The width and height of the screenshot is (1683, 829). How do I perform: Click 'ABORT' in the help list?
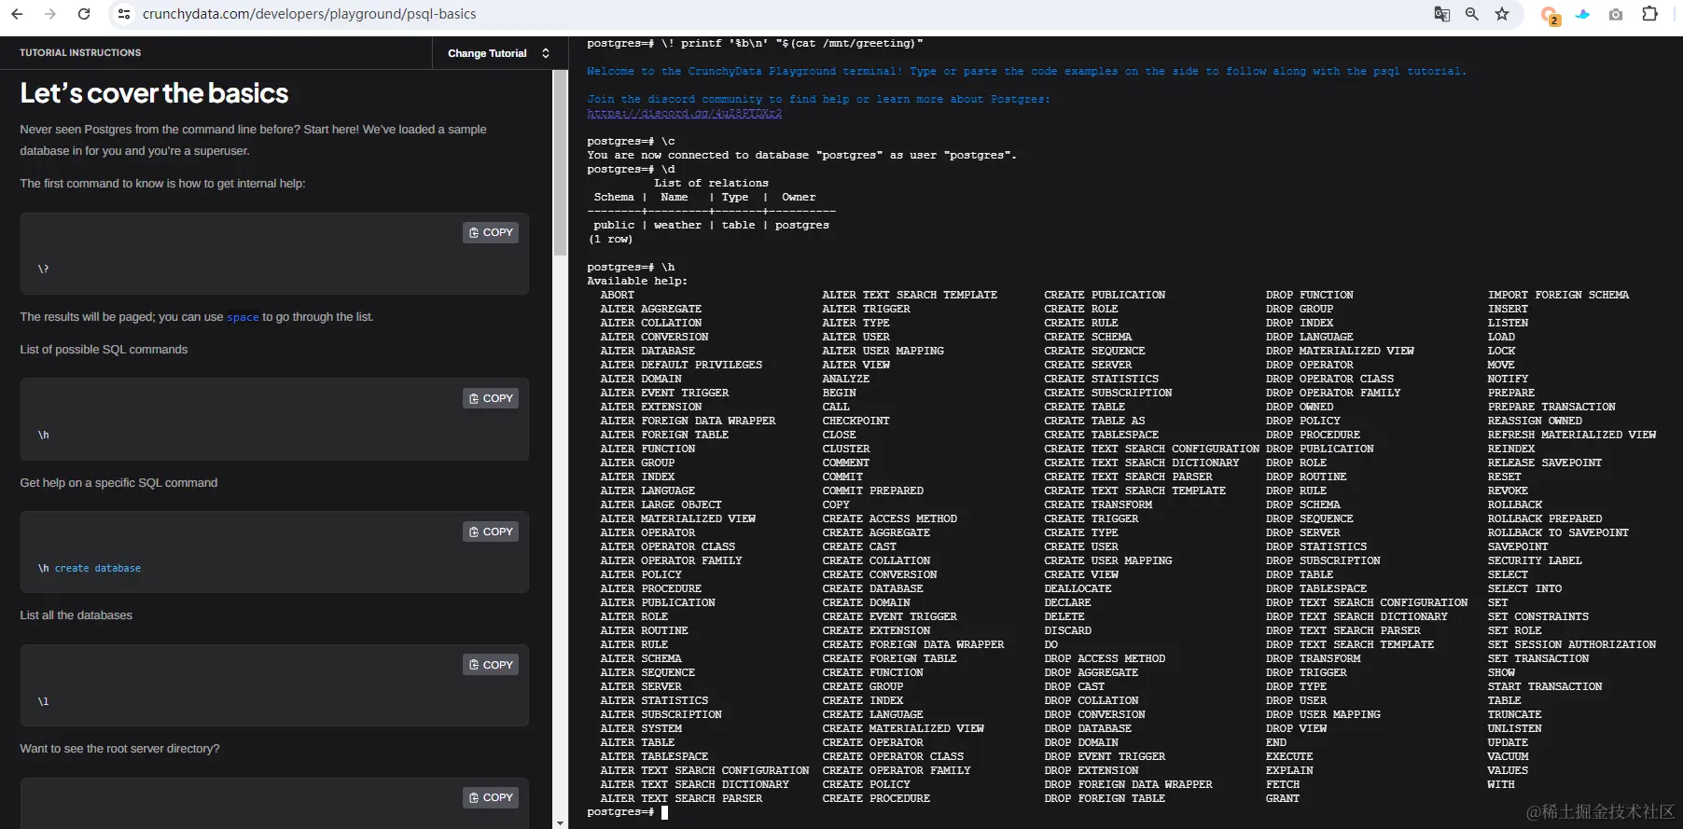[x=617, y=295]
